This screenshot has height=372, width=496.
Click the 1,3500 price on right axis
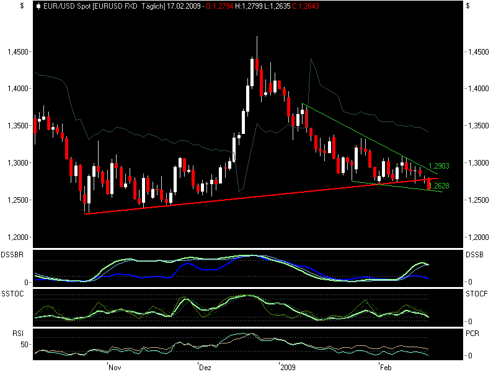(x=479, y=126)
